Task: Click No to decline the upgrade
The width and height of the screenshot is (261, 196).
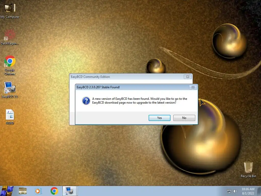Action: pos(184,118)
